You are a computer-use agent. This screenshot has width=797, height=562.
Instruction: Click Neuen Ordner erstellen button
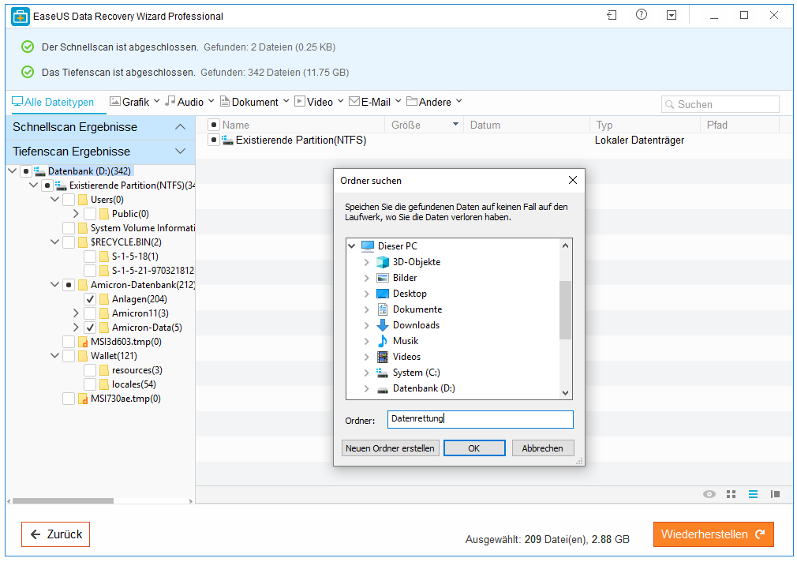390,448
